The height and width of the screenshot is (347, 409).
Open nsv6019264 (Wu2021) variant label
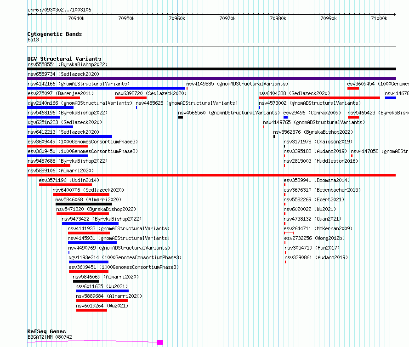point(102,306)
